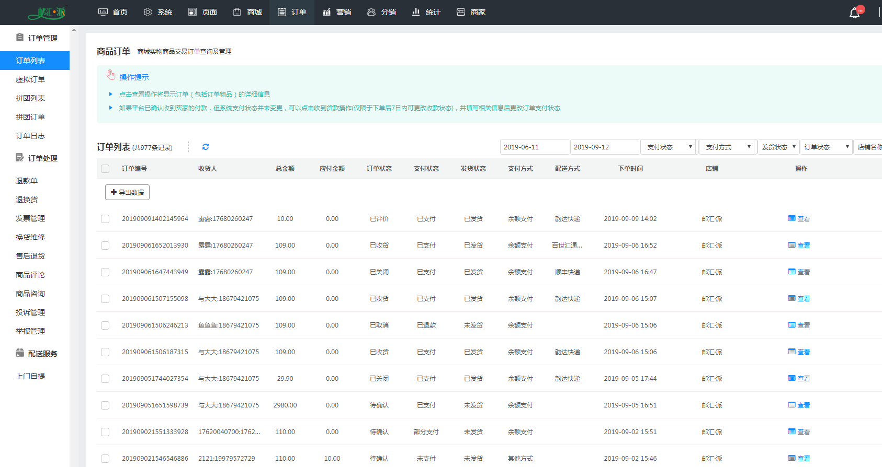The image size is (882, 467).
Task: Open the 分销 people icon in navigation
Action: click(x=371, y=12)
